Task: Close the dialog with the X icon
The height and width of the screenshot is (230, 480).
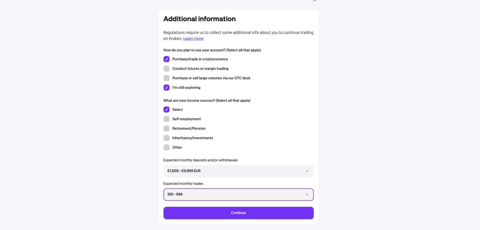Action: 315,1
